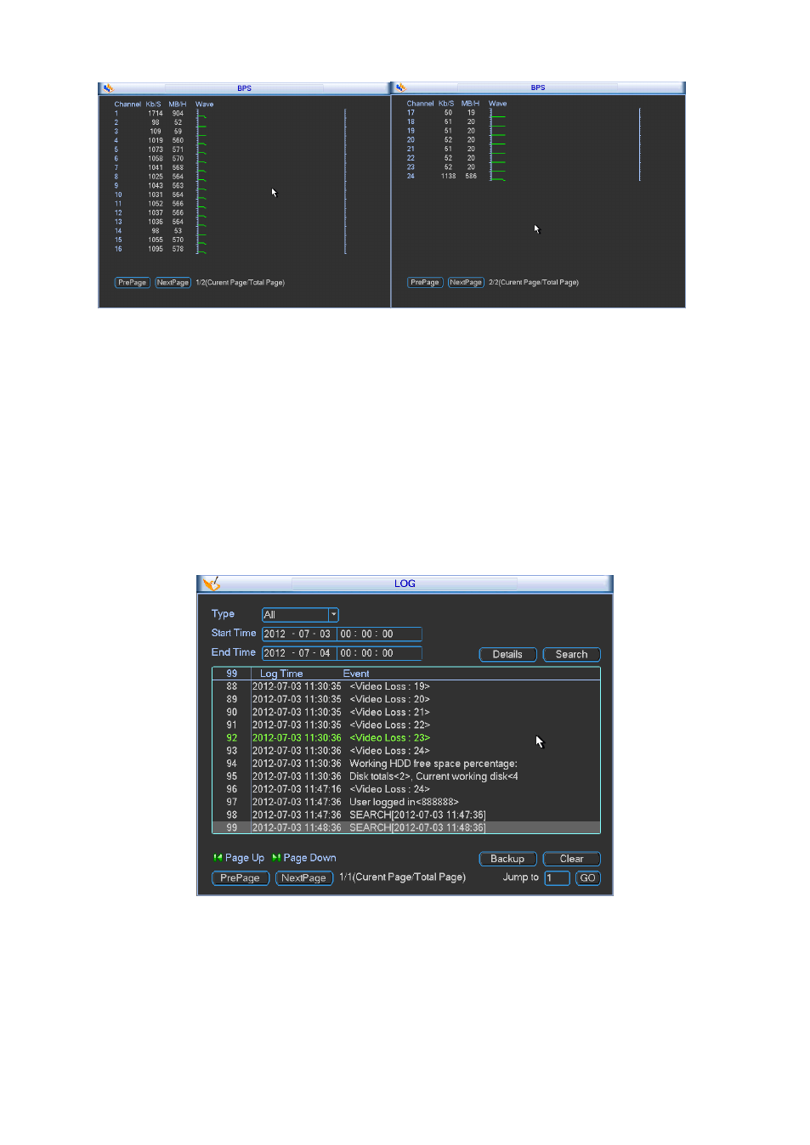The height and width of the screenshot is (1145, 810).
Task: Select log row 97 User logged in
Action: click(x=406, y=802)
